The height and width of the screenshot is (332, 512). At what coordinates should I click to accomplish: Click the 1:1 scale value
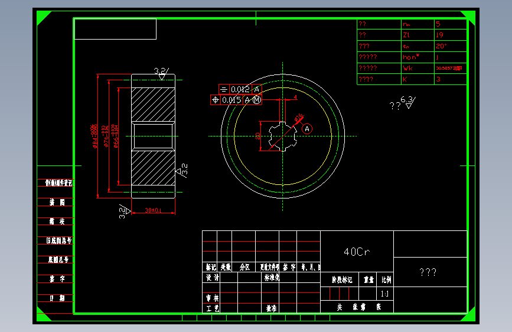coord(384,294)
